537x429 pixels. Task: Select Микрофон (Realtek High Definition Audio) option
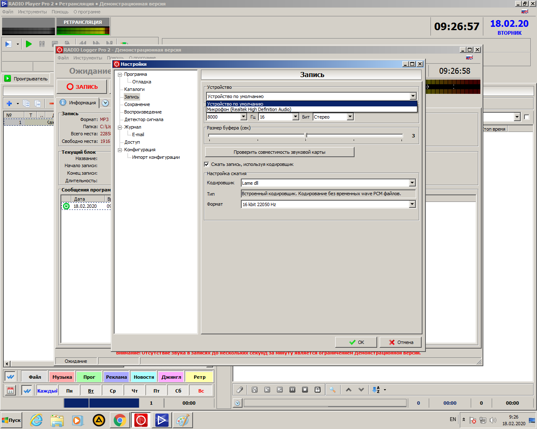(x=312, y=109)
